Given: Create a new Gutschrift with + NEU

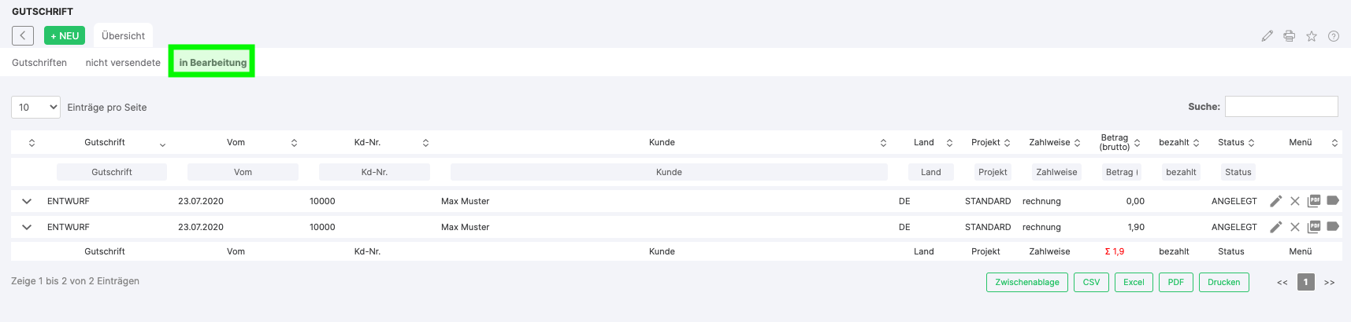Looking at the screenshot, I should tap(65, 36).
